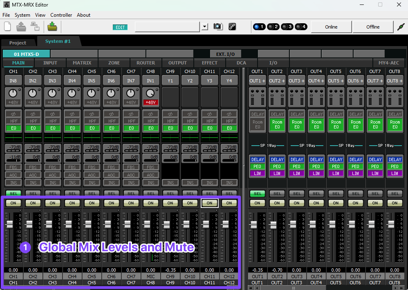
Task: Open CH9 -72dB gate settings
Action: [x=170, y=149]
